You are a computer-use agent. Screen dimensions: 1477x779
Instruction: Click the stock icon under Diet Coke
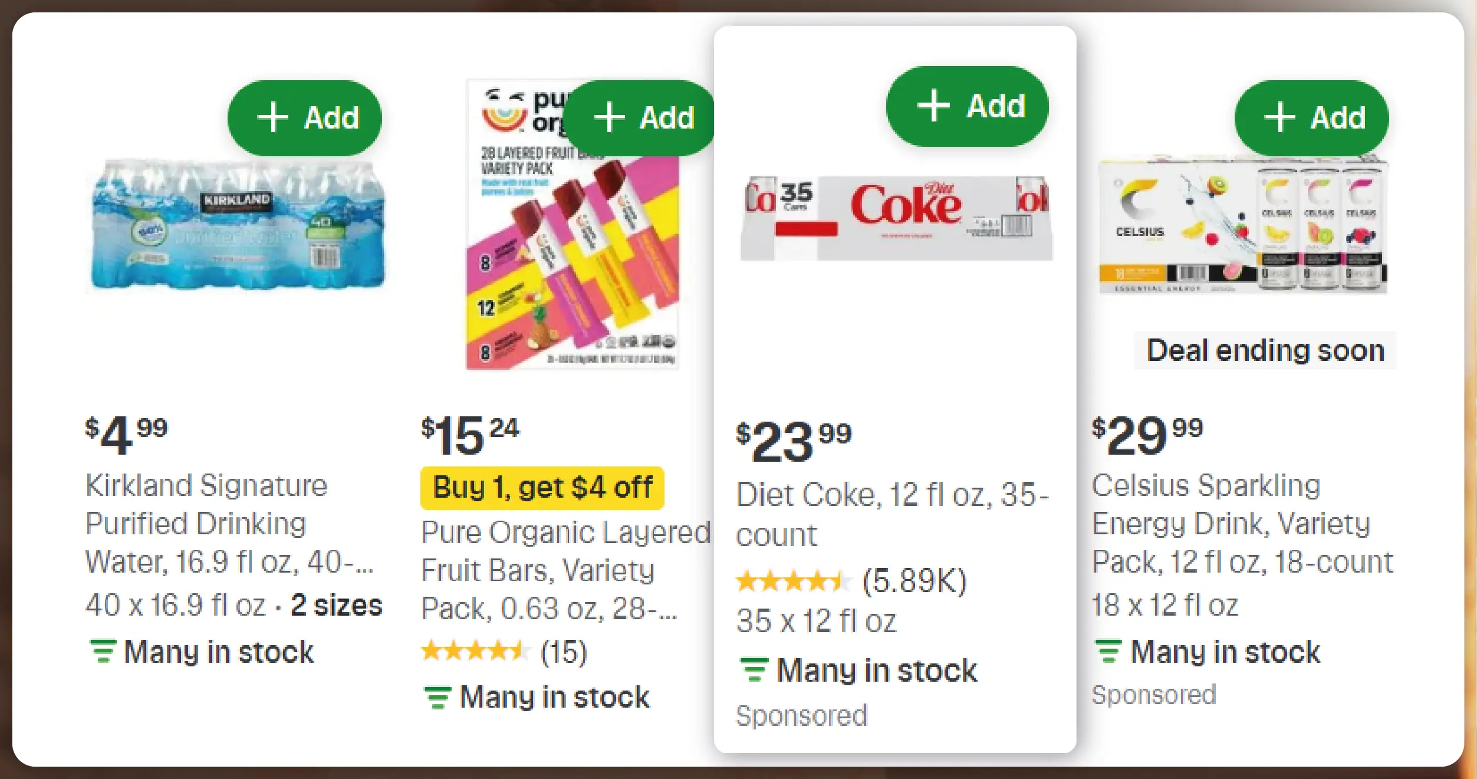click(754, 670)
